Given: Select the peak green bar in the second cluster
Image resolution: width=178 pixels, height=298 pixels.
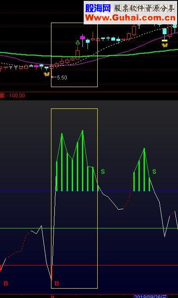Looking at the screenshot, I should pyautogui.click(x=144, y=170).
